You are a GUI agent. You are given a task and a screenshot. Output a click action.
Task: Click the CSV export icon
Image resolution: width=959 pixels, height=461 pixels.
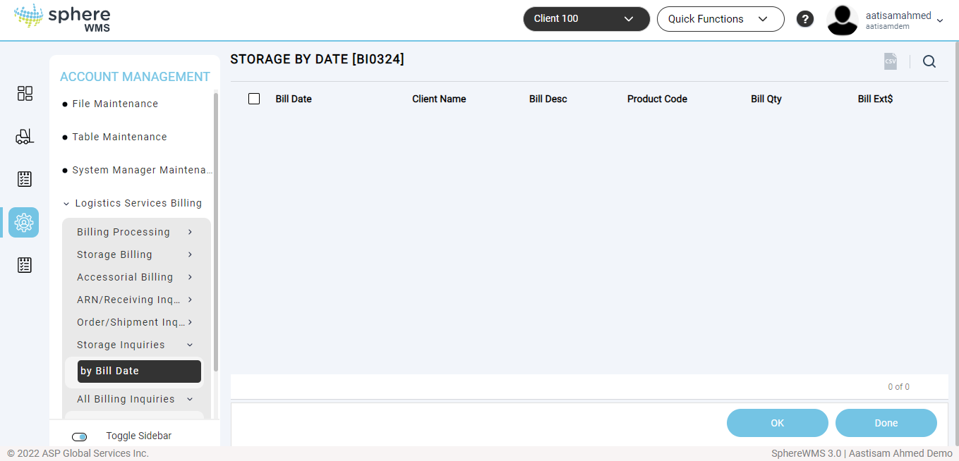pos(891,61)
